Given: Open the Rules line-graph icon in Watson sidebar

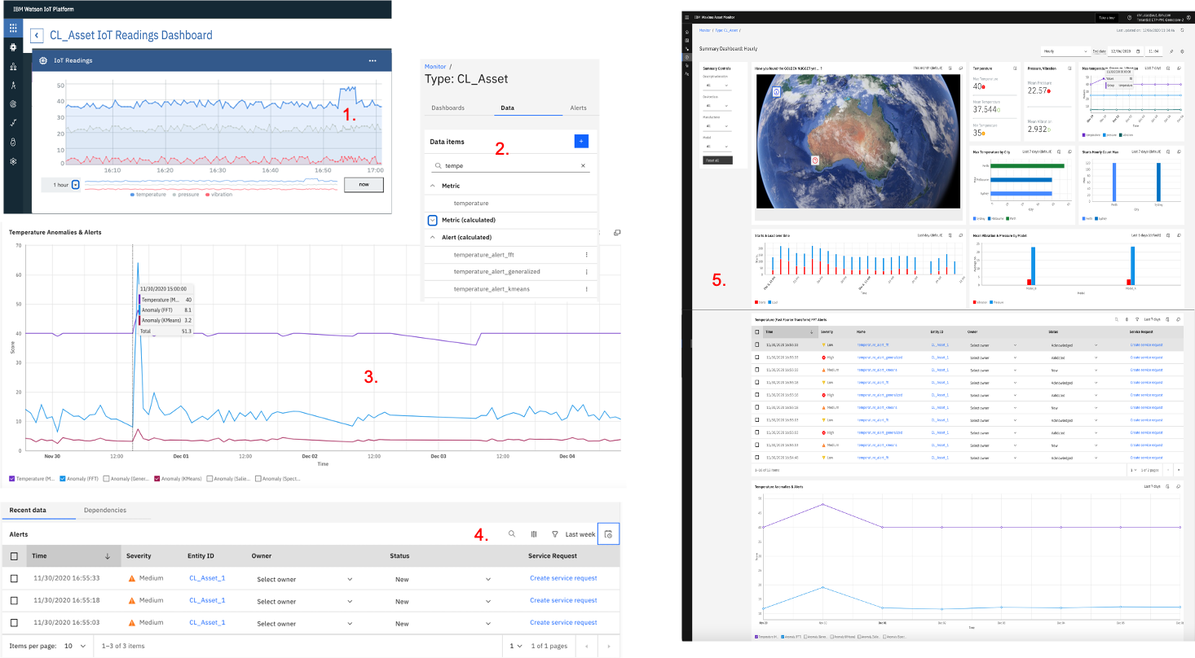Looking at the screenshot, I should click(x=13, y=123).
